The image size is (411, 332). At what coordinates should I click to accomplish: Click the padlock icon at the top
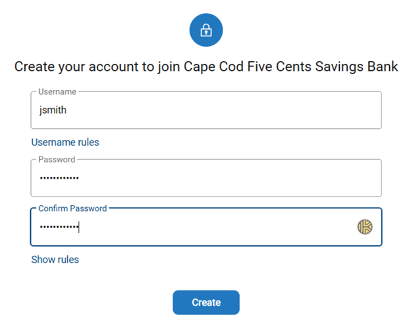pos(206,30)
